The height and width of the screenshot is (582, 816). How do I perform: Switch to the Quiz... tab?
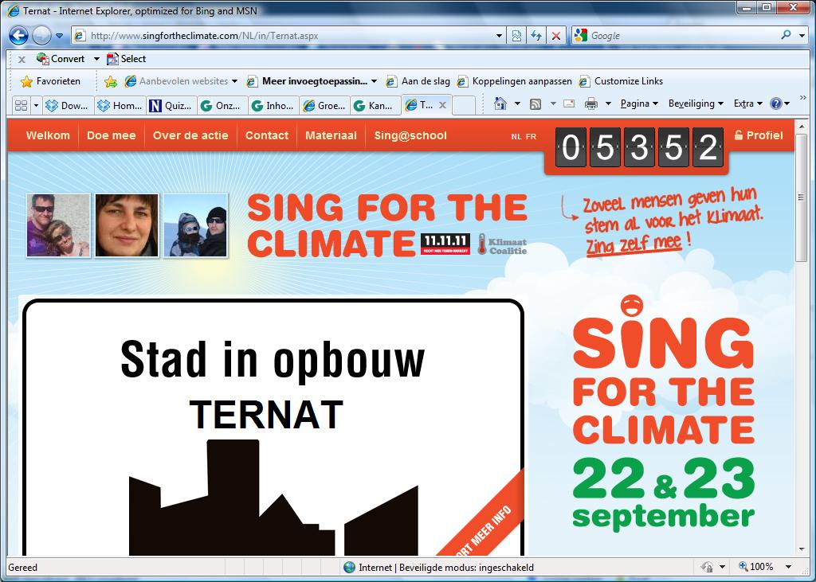pos(171,106)
